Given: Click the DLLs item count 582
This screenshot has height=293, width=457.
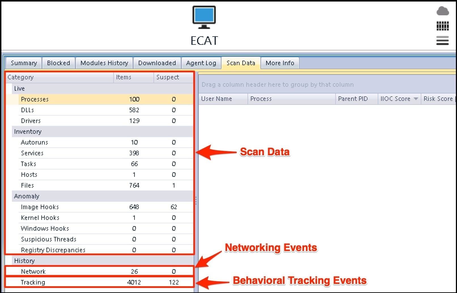Looking at the screenshot, I should (134, 110).
